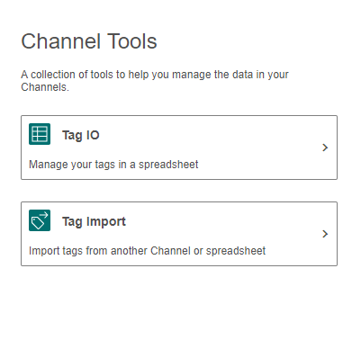Click the Tag IO spreadsheet grid icon
The width and height of the screenshot is (361, 340).
coord(40,134)
